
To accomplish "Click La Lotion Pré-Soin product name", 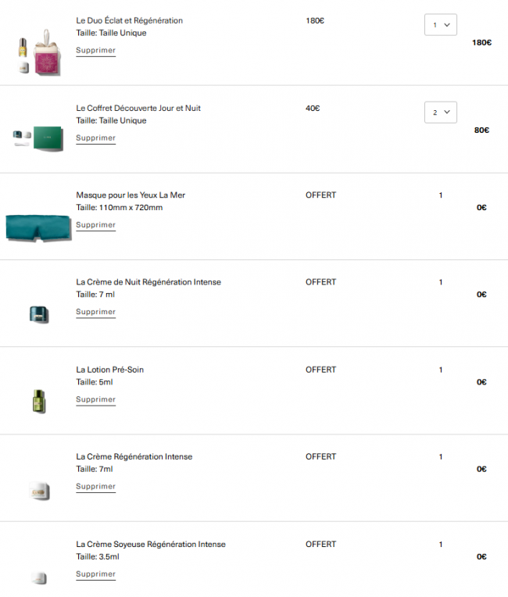I will [x=109, y=370].
